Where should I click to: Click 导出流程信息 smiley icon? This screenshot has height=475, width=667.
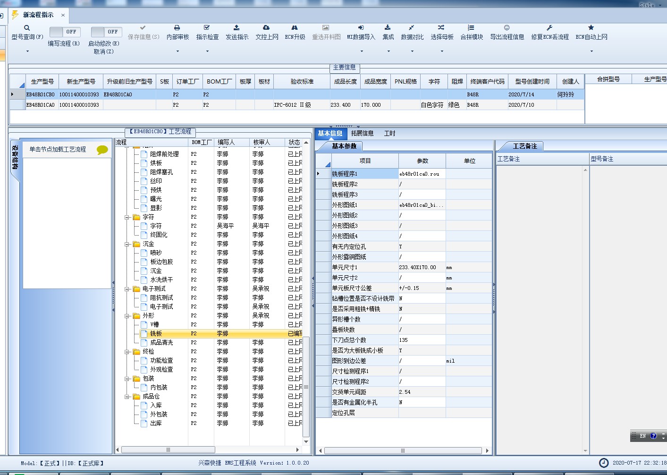(507, 28)
